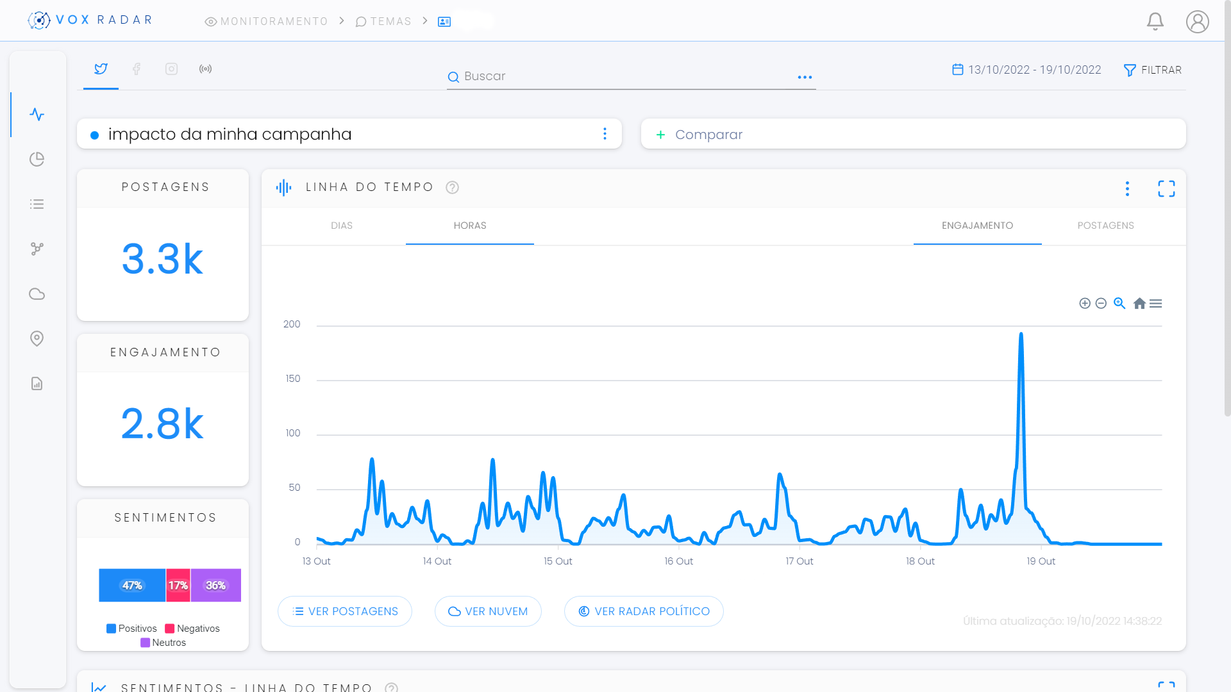The image size is (1231, 692).
Task: Open the word cloud sidebar icon
Action: click(37, 294)
